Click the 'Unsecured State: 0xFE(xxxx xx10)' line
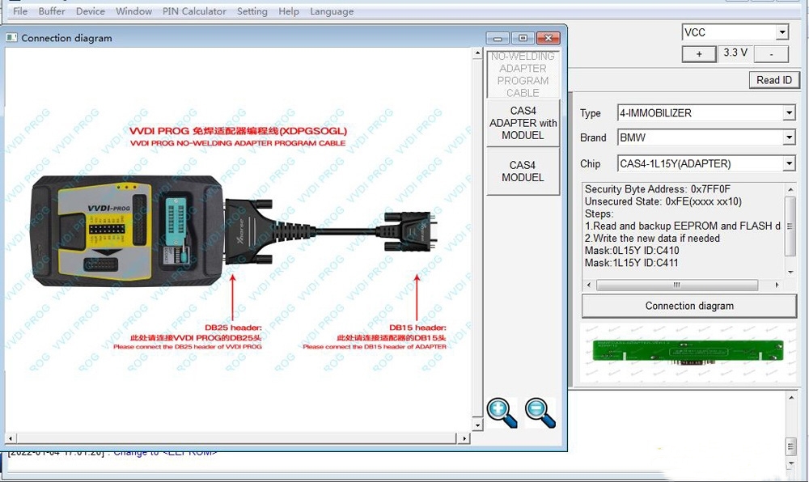809x482 pixels. (663, 201)
